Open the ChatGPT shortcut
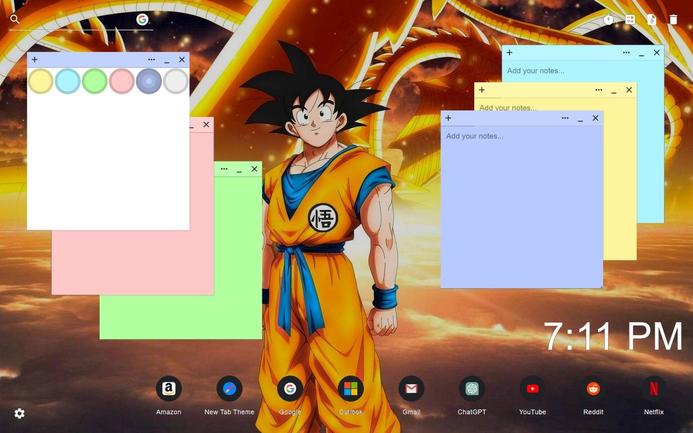The image size is (693, 433). tap(472, 389)
